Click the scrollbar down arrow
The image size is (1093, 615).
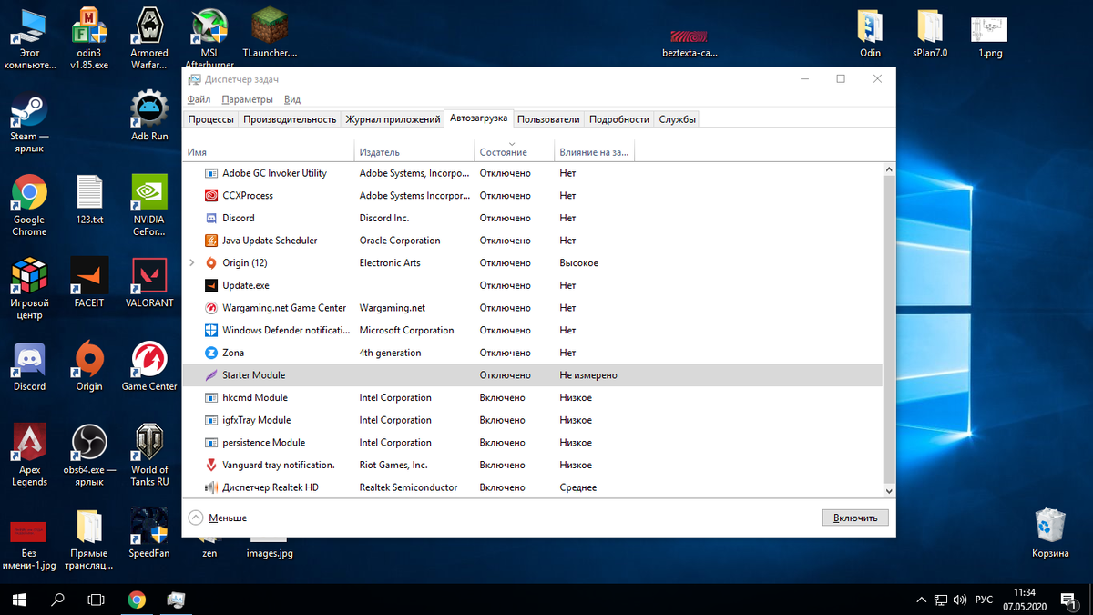889,491
